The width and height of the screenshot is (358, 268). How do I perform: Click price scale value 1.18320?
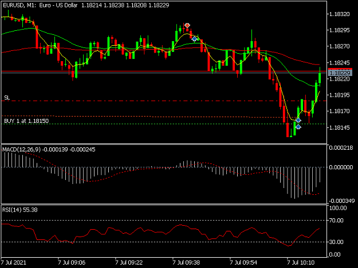click(340, 14)
